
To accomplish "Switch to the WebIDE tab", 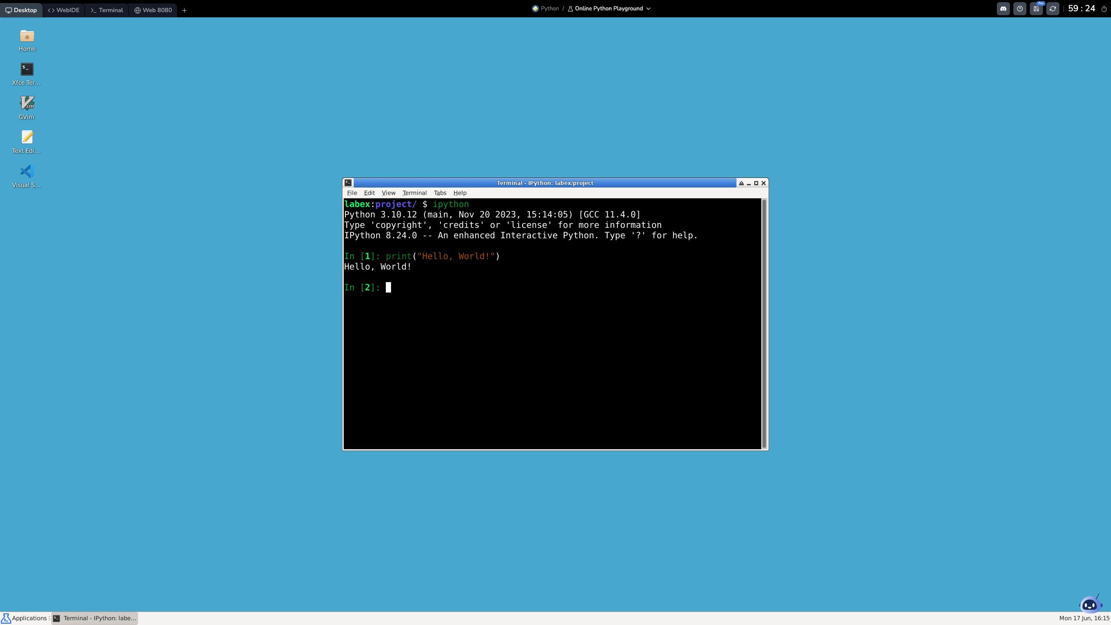I will (64, 10).
